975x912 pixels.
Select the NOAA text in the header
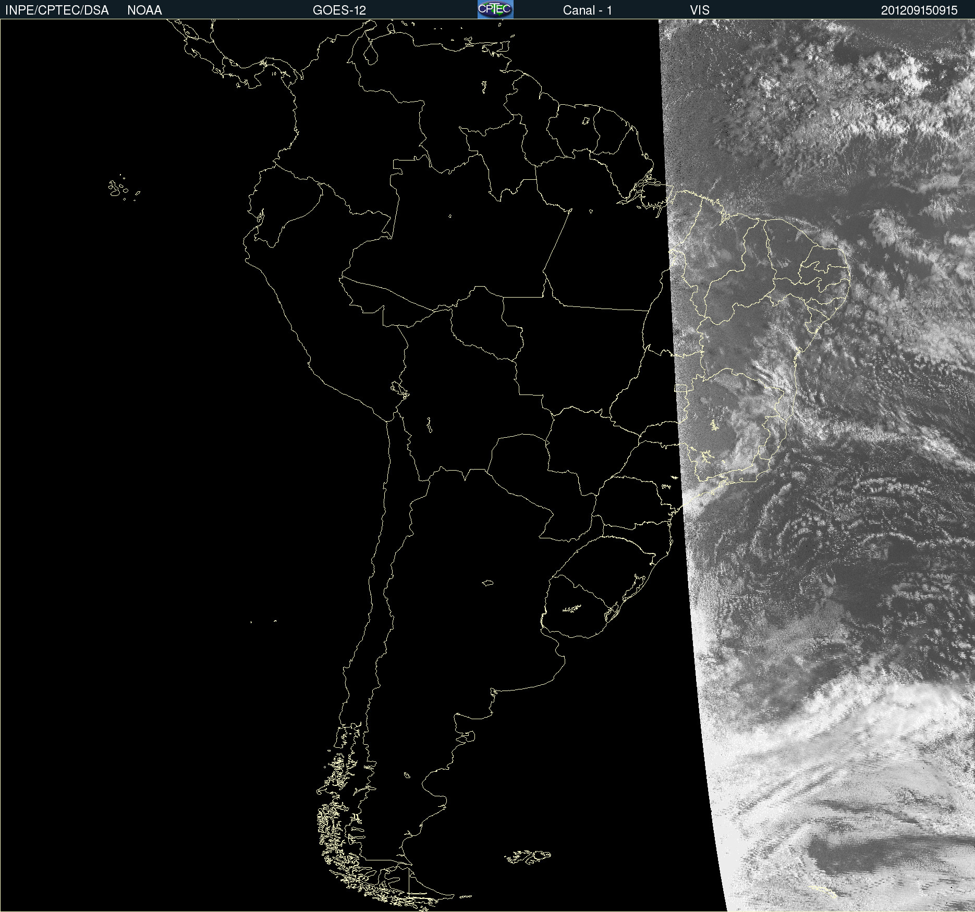[x=144, y=10]
